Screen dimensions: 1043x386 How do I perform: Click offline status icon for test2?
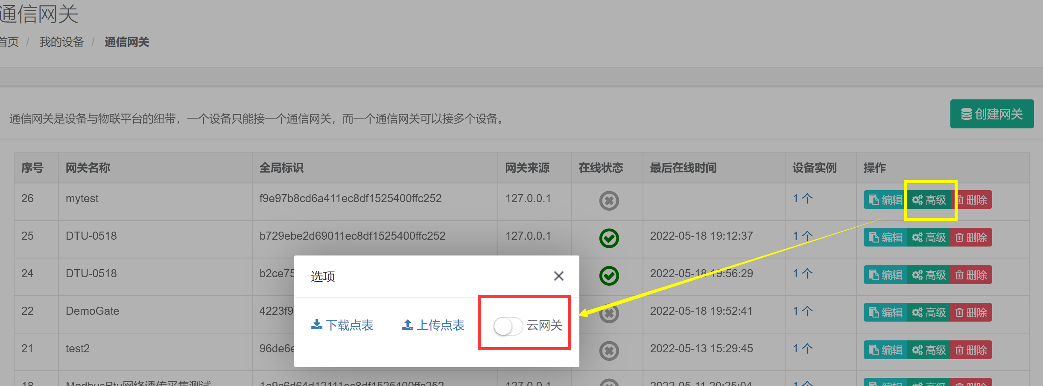[609, 351]
